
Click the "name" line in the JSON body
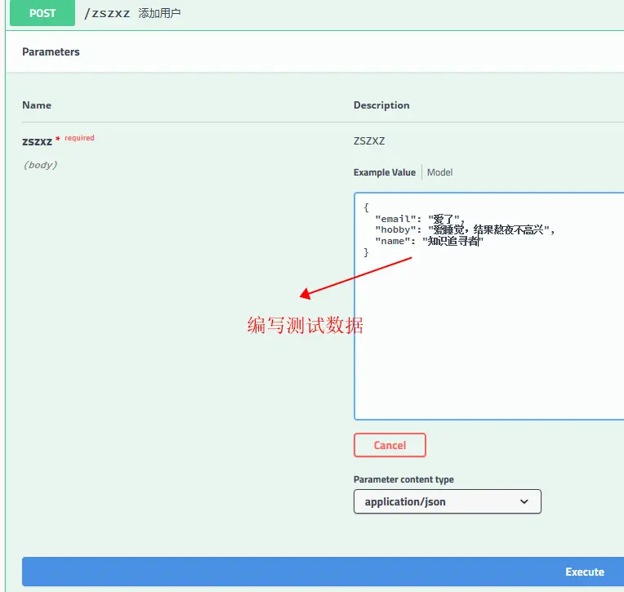[429, 241]
